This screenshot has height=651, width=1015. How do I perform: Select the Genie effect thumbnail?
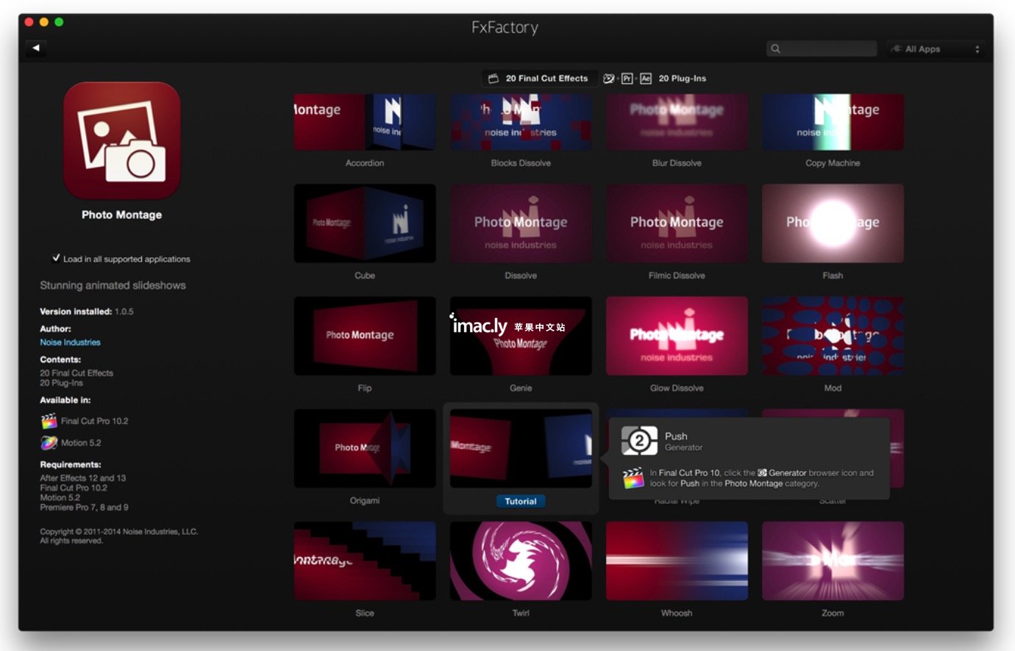pos(521,336)
